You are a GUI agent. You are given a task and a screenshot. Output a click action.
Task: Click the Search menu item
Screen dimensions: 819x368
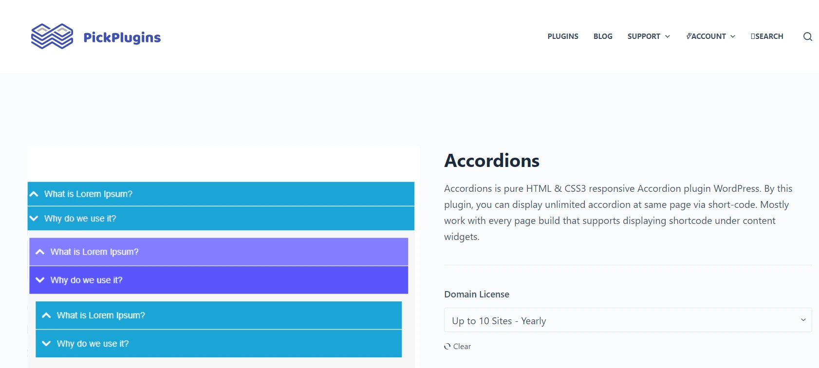coord(767,37)
